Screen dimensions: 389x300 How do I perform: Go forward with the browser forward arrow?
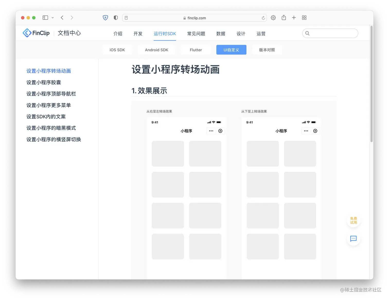72,18
